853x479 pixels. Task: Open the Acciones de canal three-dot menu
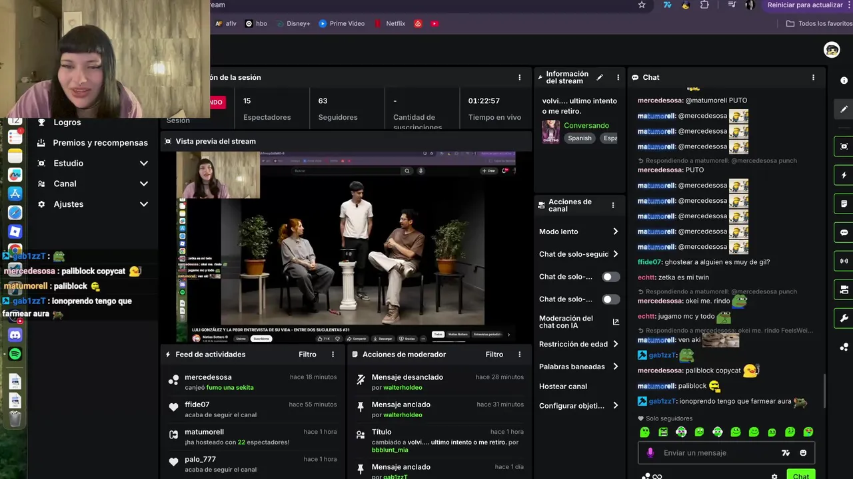[x=613, y=206]
